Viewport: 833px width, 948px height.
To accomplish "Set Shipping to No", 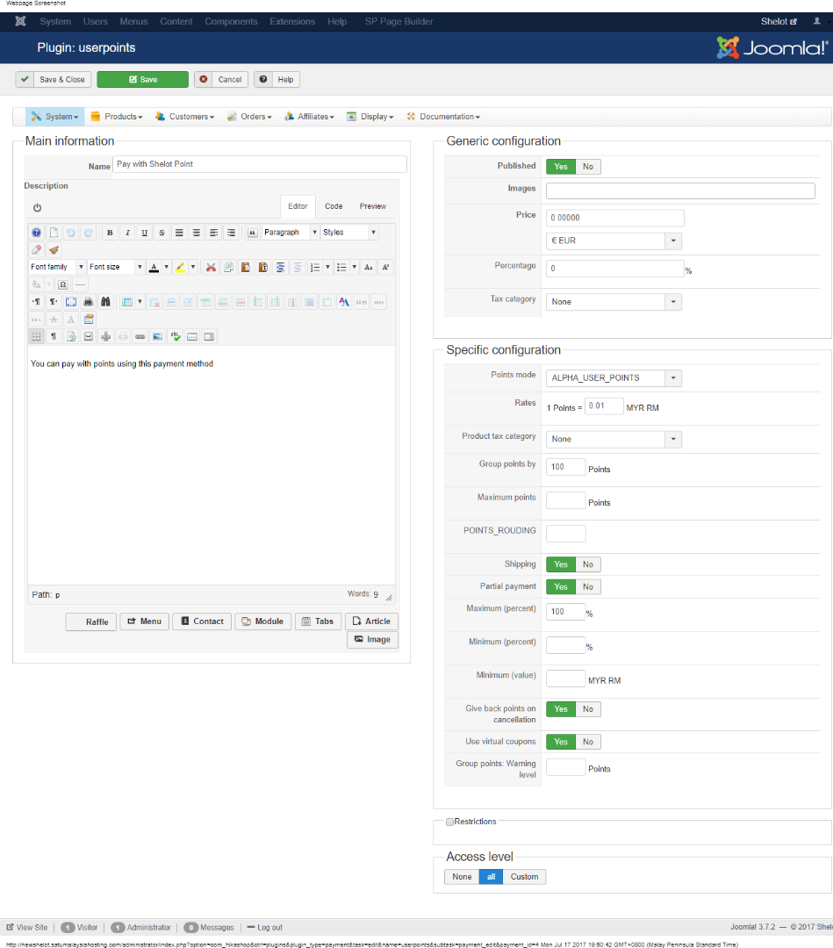I will tap(588, 564).
